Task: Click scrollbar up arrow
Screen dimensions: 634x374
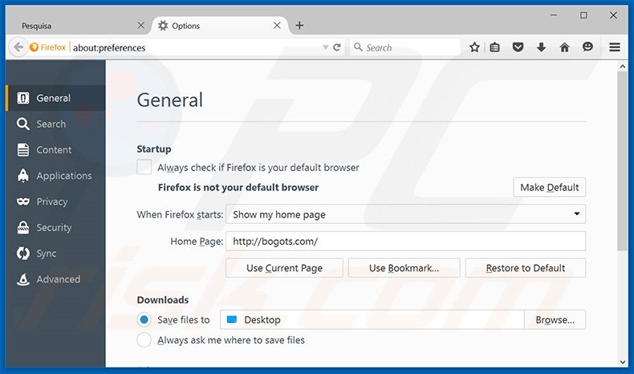Action: 622,66
